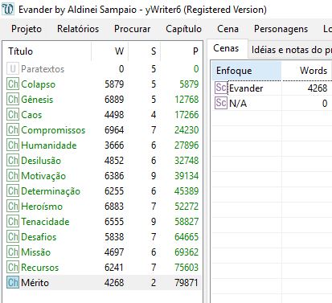This screenshot has height=303, width=332.
Task: Click the Ch icon beside Heroísmo
Action: [13, 207]
